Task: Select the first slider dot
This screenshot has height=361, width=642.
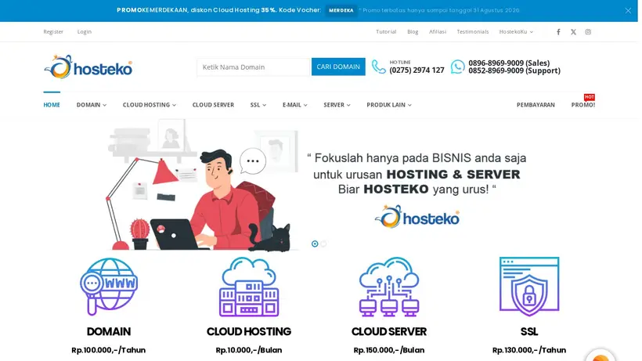Action: [x=315, y=244]
